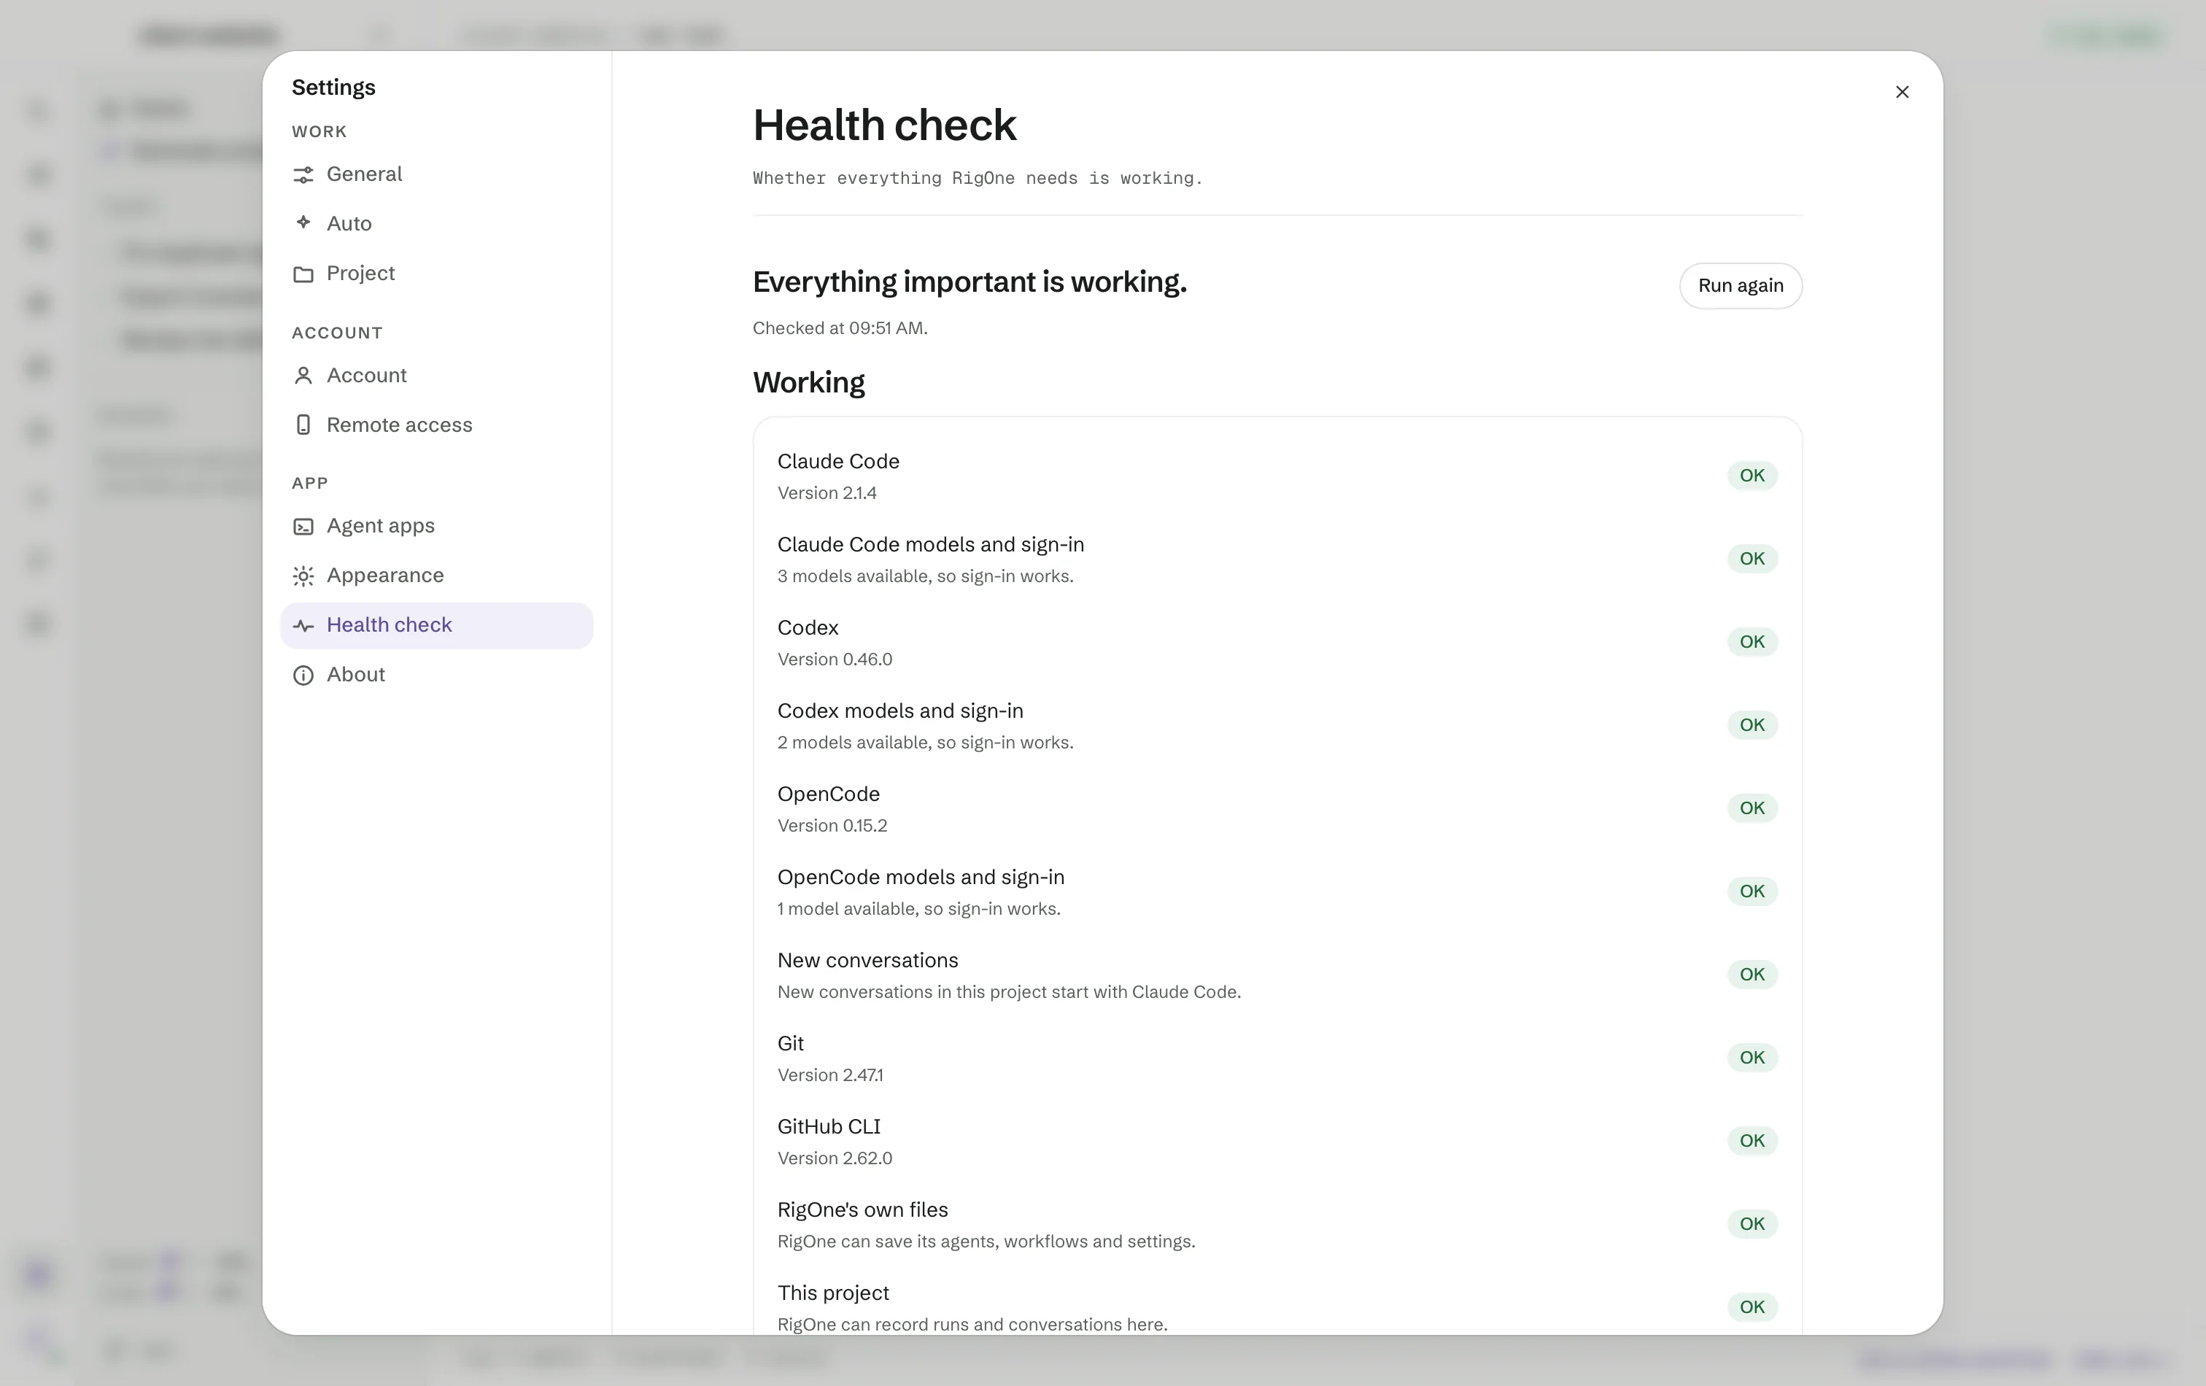This screenshot has height=1386, width=2206.
Task: Click the OK badge for Codex version
Action: 1752,642
